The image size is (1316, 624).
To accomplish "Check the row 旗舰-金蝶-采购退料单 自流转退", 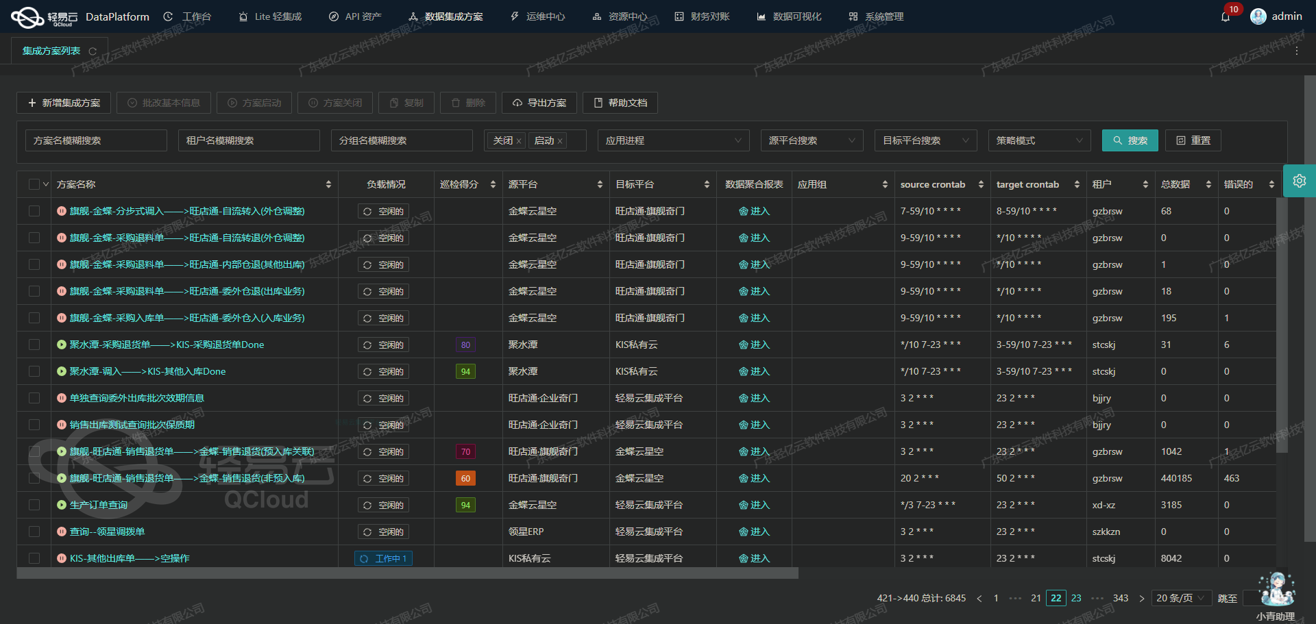I will click(34, 238).
